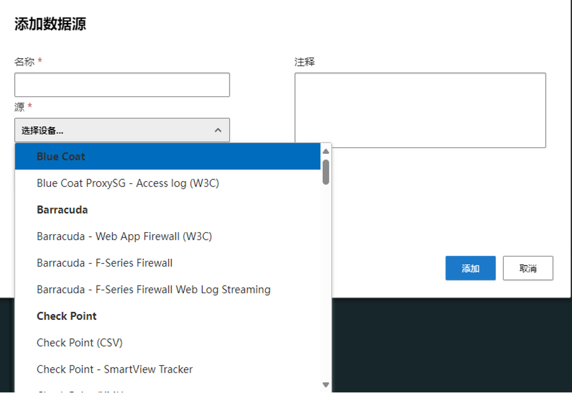Choose Barracuda F-Series Firewall Web Log Streaming

(168, 290)
